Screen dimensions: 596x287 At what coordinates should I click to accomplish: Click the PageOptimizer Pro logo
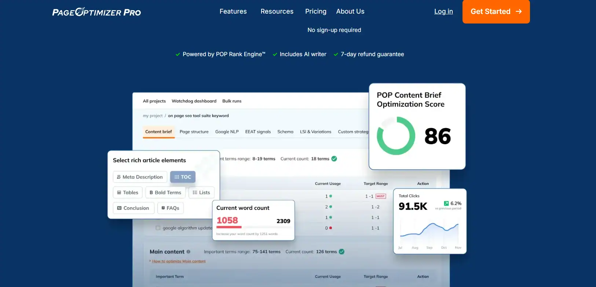(x=96, y=12)
